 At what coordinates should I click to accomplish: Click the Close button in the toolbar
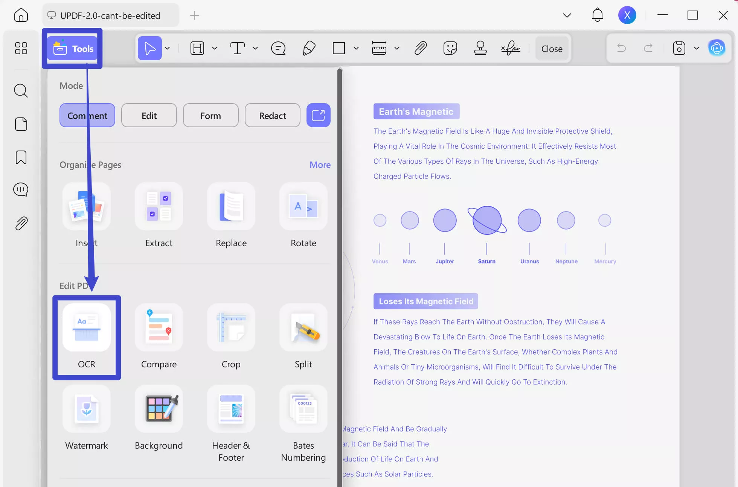click(552, 48)
